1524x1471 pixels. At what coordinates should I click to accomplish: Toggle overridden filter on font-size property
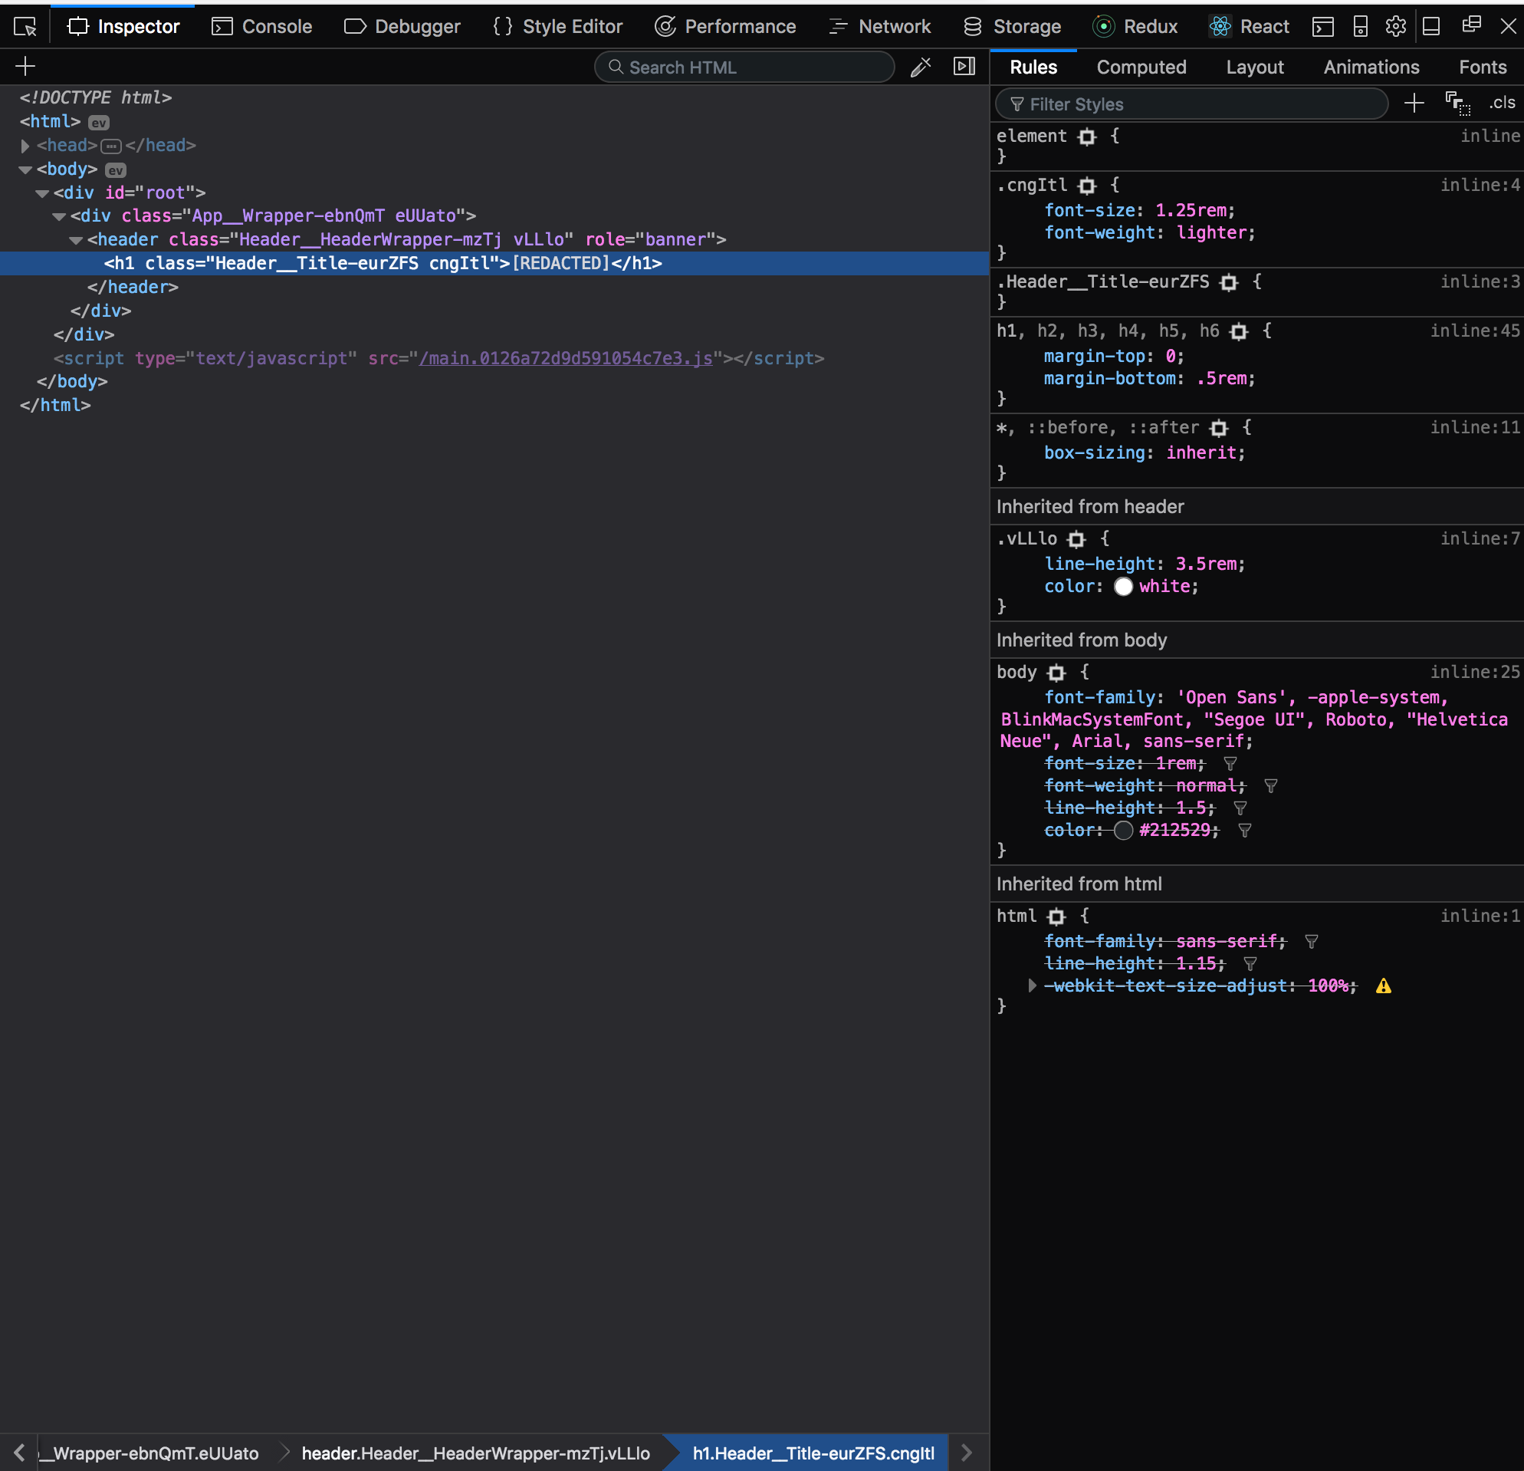(1230, 764)
